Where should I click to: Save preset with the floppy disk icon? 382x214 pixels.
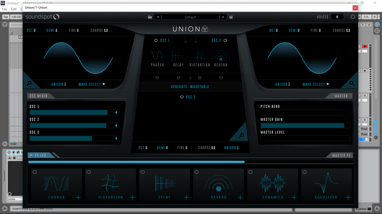(231, 17)
